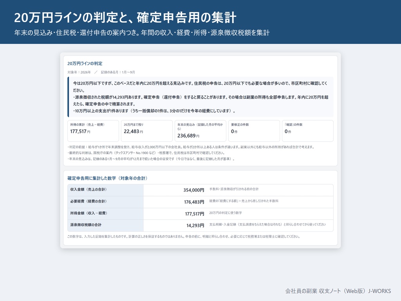Click the 354,000円 amount cell
The width and height of the screenshot is (401, 301).
coord(193,190)
